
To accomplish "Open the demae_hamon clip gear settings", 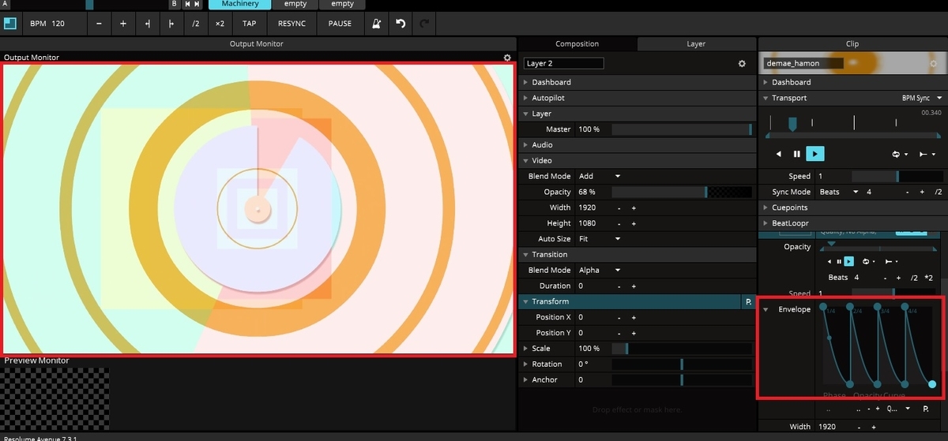I will (933, 63).
